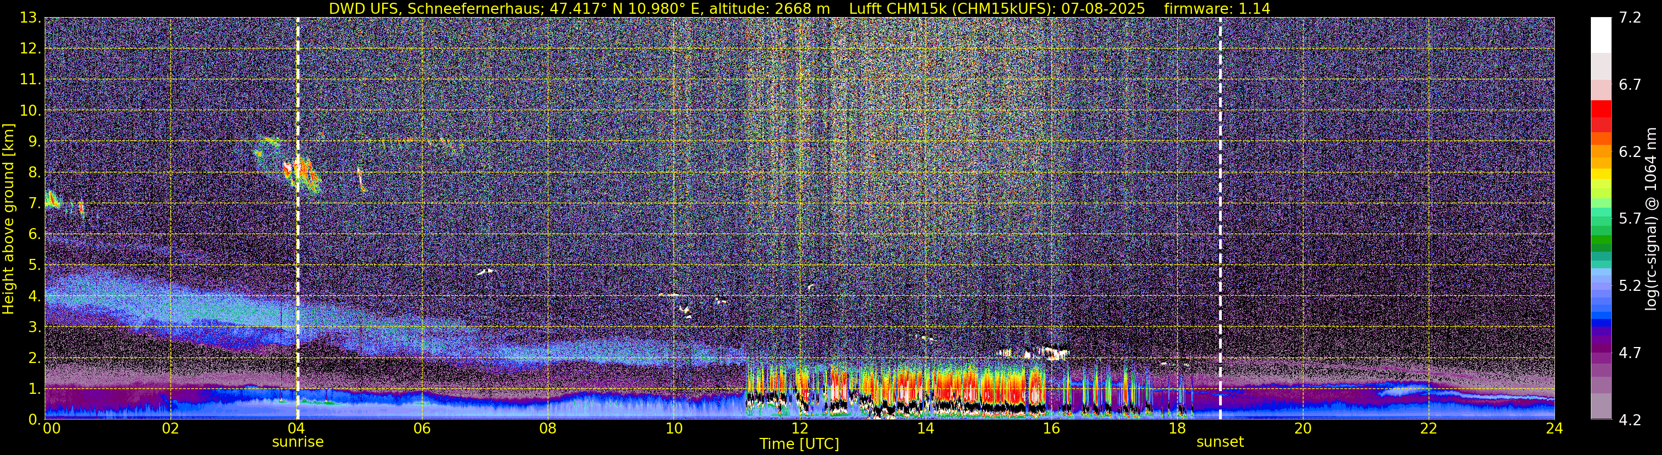Image resolution: width=1662 pixels, height=455 pixels.
Task: Click the height axis tick '8.'
Action: click(x=35, y=172)
